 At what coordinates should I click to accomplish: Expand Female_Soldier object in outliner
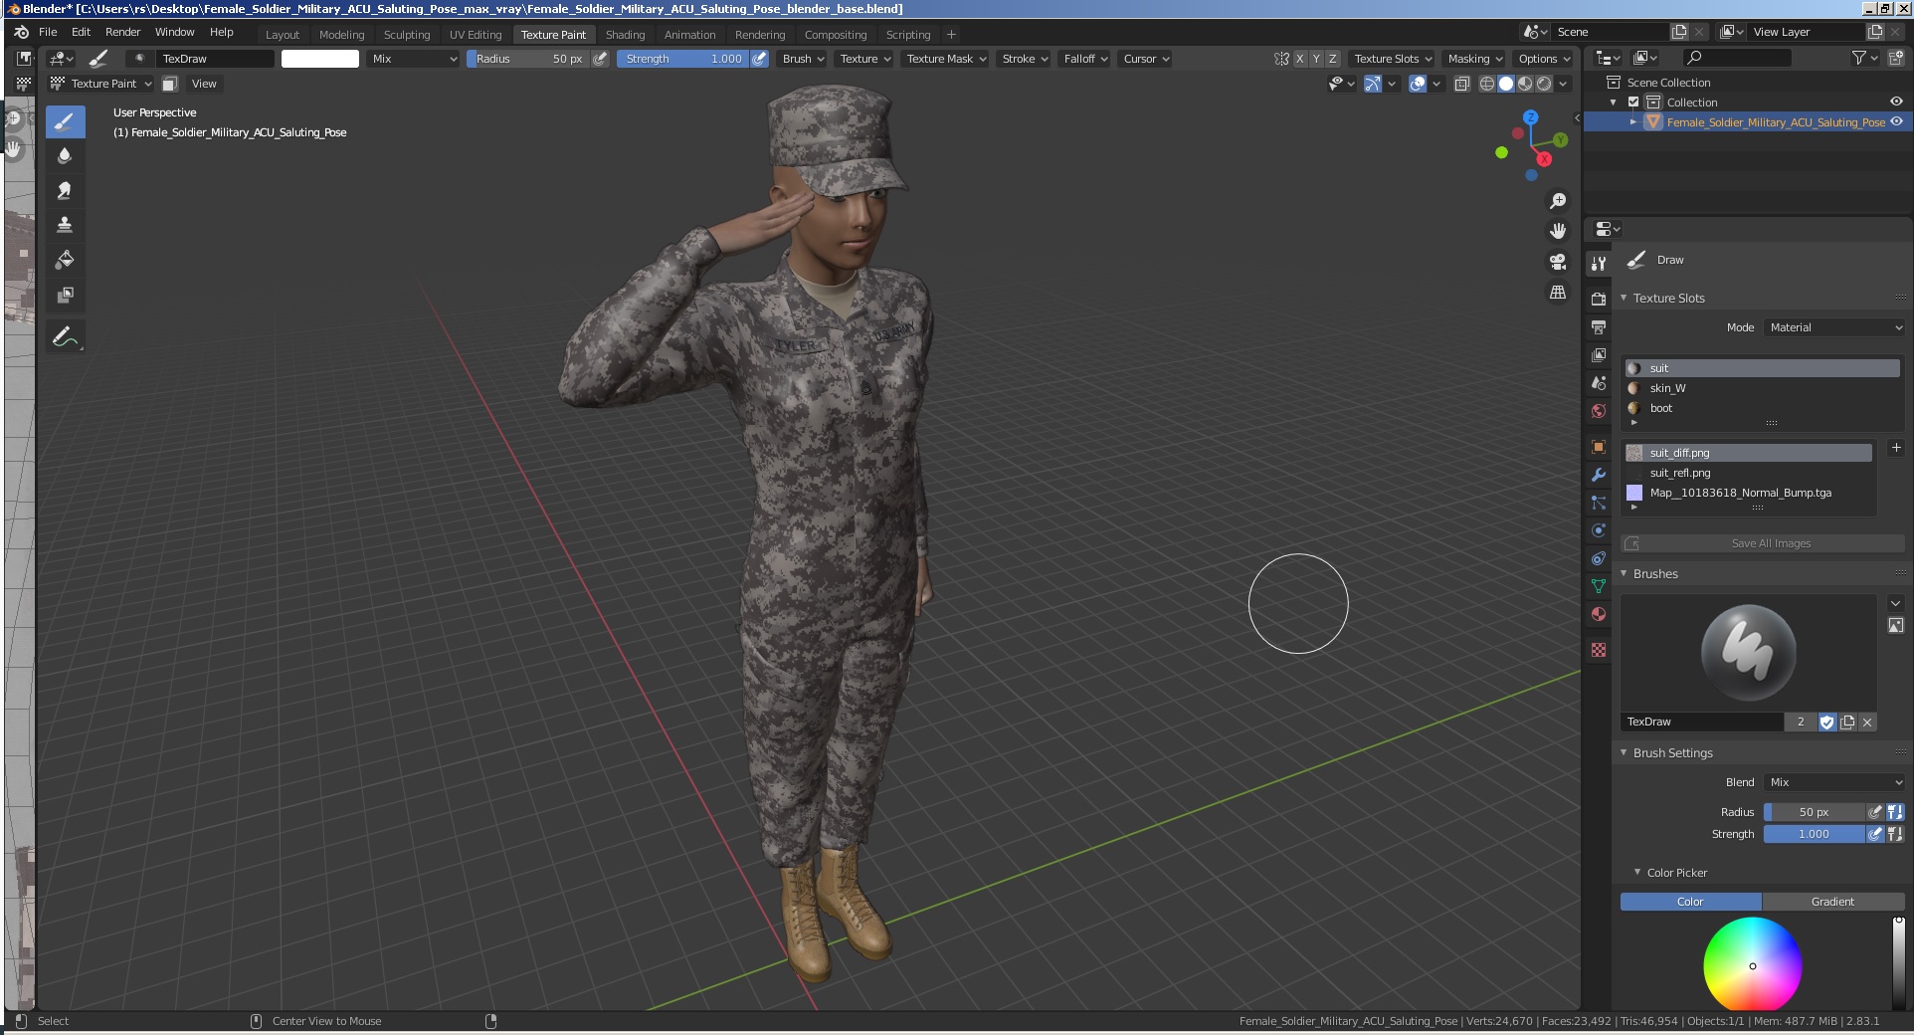tap(1633, 122)
